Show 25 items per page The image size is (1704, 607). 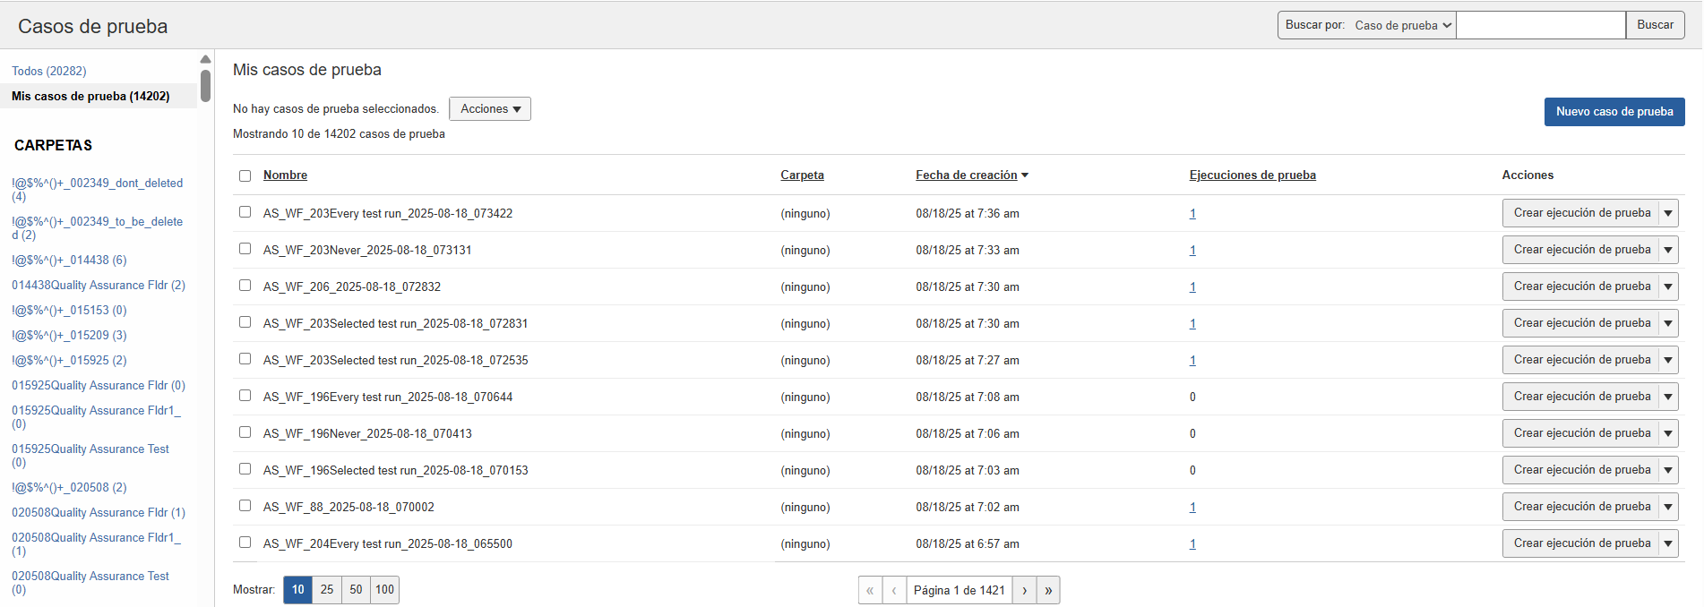(x=327, y=589)
